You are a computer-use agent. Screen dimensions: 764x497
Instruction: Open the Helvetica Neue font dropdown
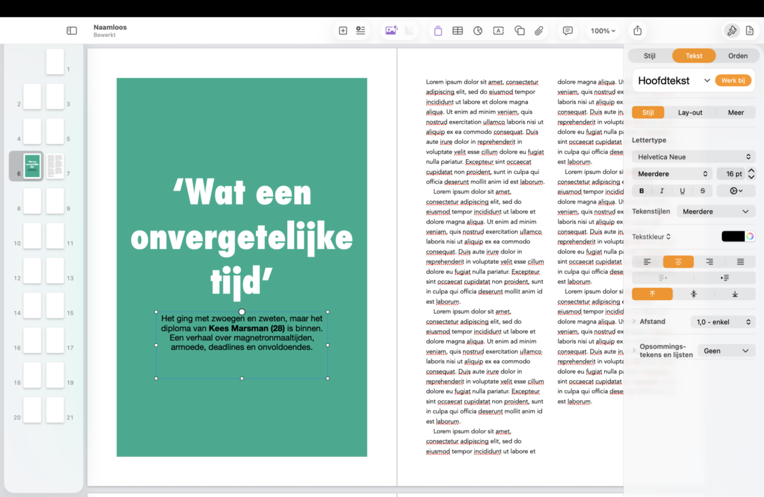pyautogui.click(x=694, y=156)
